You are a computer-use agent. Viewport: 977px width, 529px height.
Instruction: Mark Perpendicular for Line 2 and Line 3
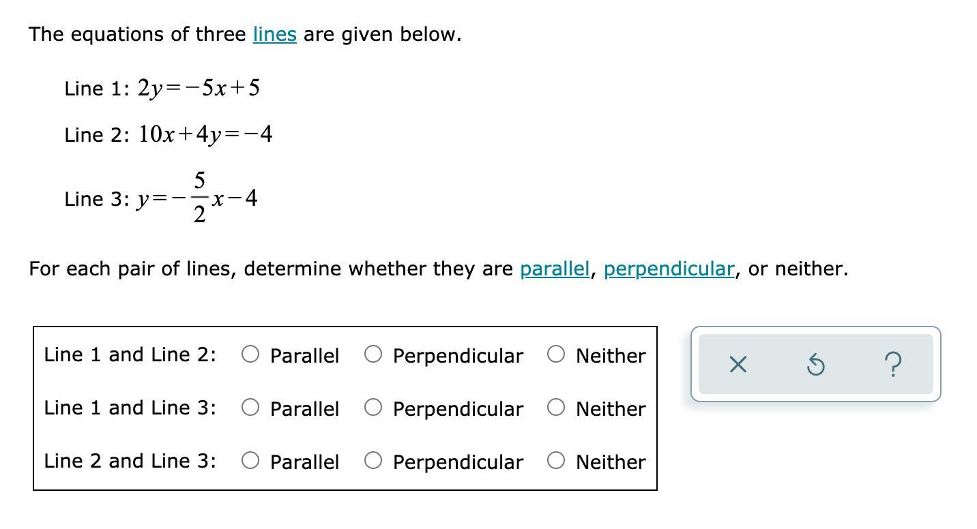pos(373,460)
